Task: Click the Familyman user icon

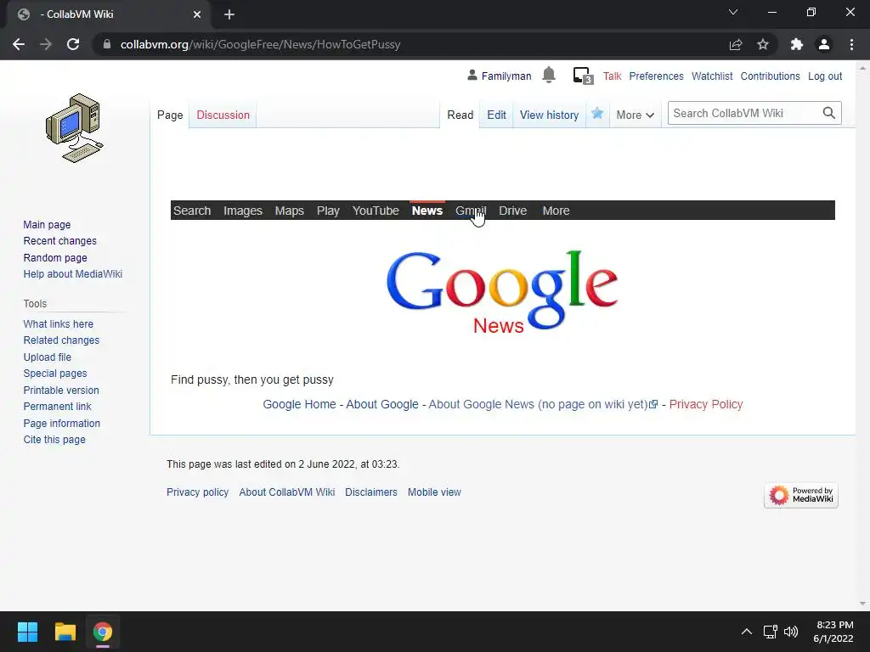Action: (472, 75)
